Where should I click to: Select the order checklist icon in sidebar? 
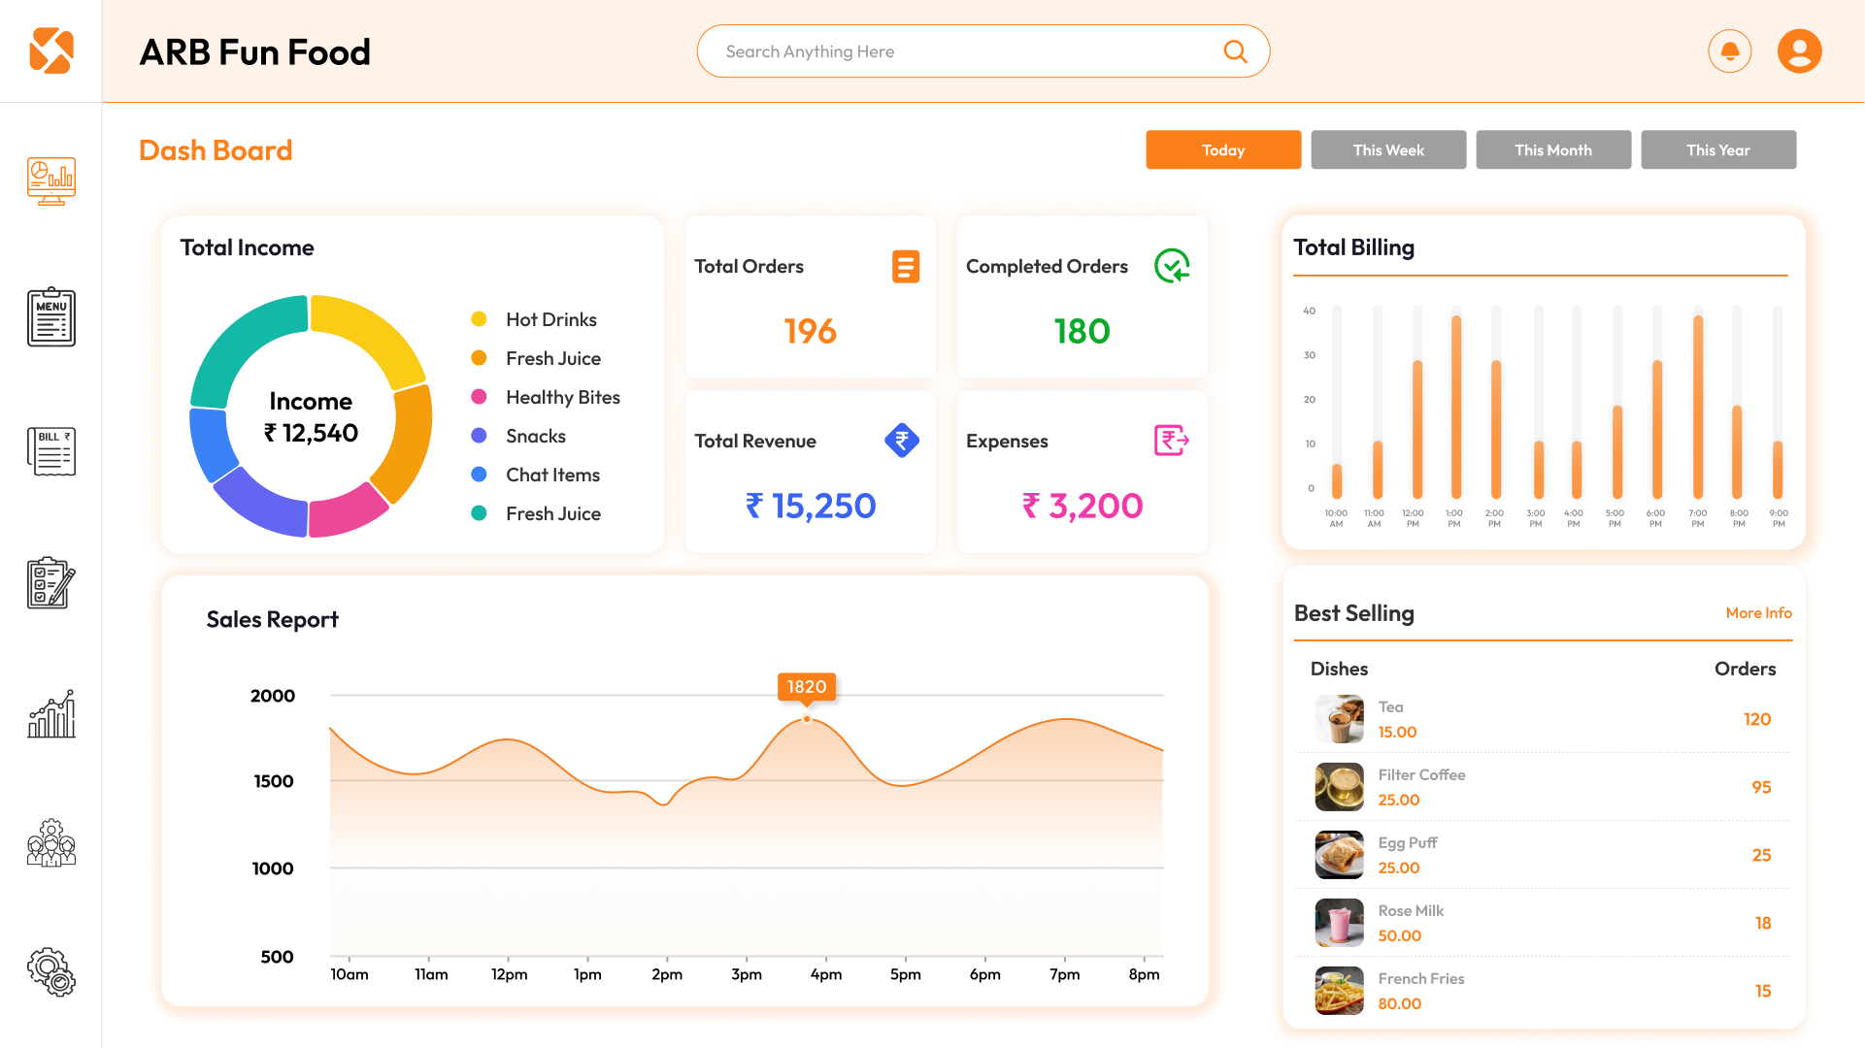click(x=50, y=583)
